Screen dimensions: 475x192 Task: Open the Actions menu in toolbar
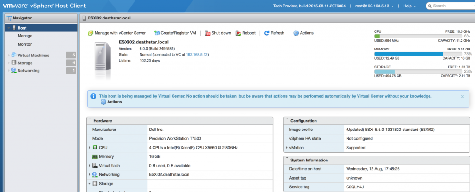coord(303,33)
